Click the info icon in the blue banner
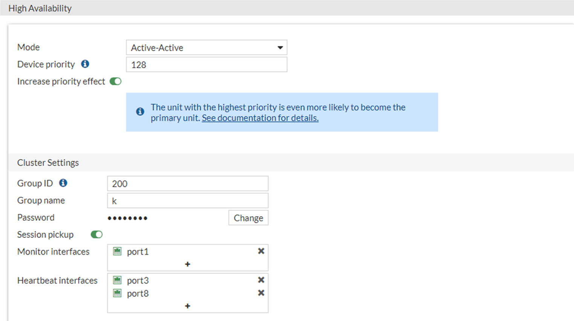 click(x=140, y=112)
